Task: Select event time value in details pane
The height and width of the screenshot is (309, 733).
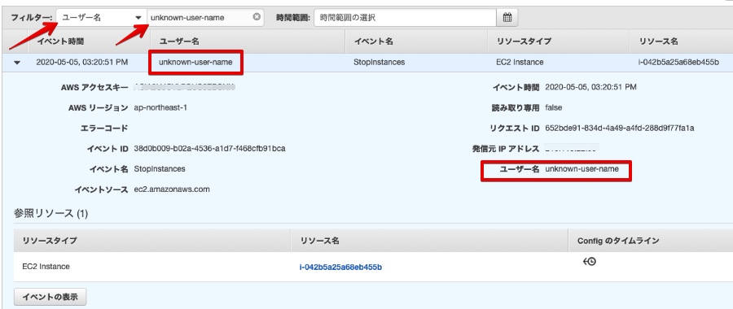Action: point(591,87)
